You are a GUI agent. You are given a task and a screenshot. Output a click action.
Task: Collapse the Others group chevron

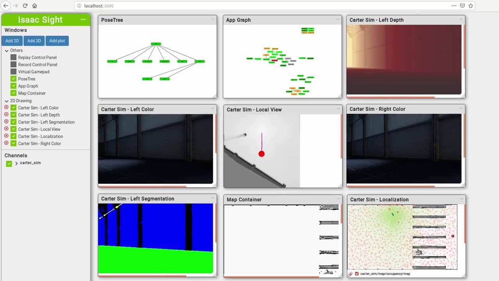click(7, 51)
